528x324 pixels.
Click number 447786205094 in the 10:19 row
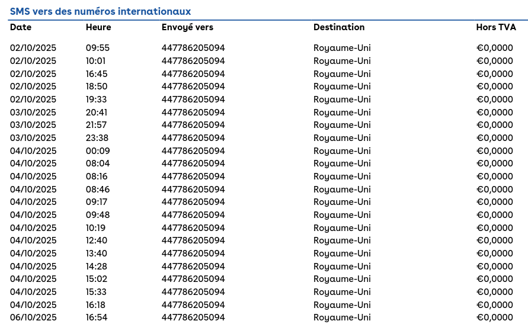(x=193, y=228)
